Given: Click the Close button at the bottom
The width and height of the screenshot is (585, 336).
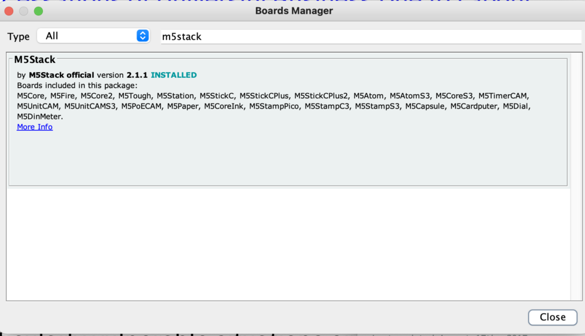Looking at the screenshot, I should (552, 317).
